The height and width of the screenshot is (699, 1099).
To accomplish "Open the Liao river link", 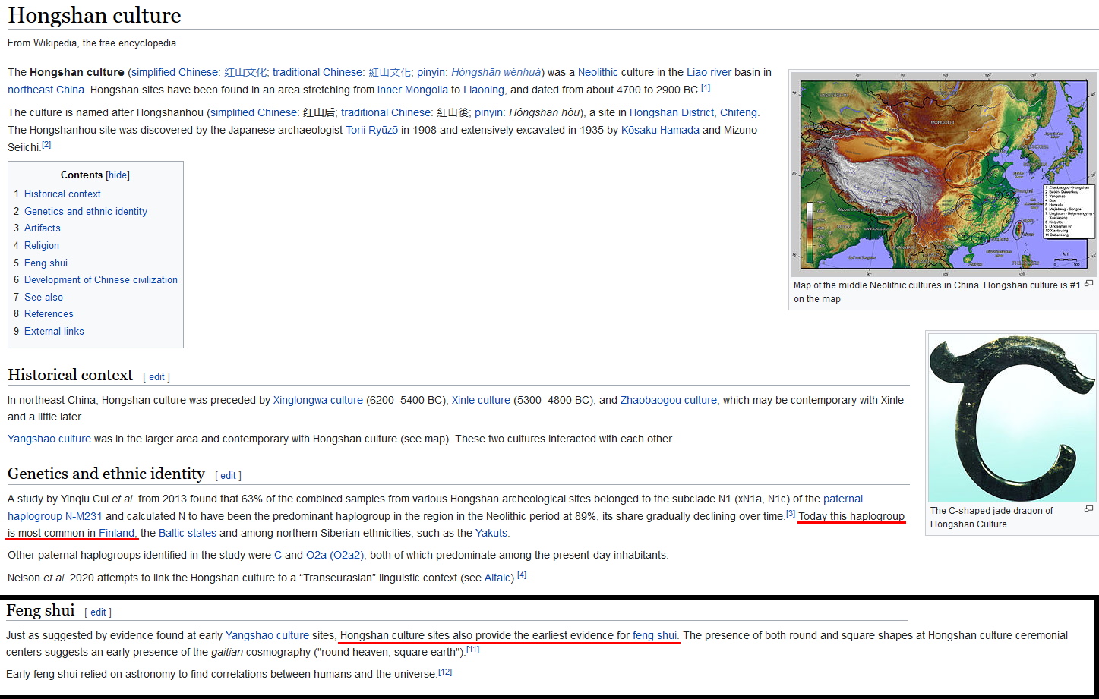I will (709, 73).
